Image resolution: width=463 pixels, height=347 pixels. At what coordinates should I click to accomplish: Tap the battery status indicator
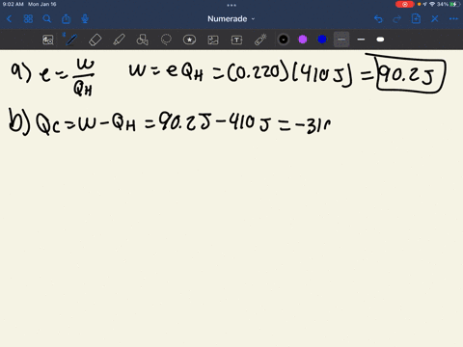click(x=454, y=4)
